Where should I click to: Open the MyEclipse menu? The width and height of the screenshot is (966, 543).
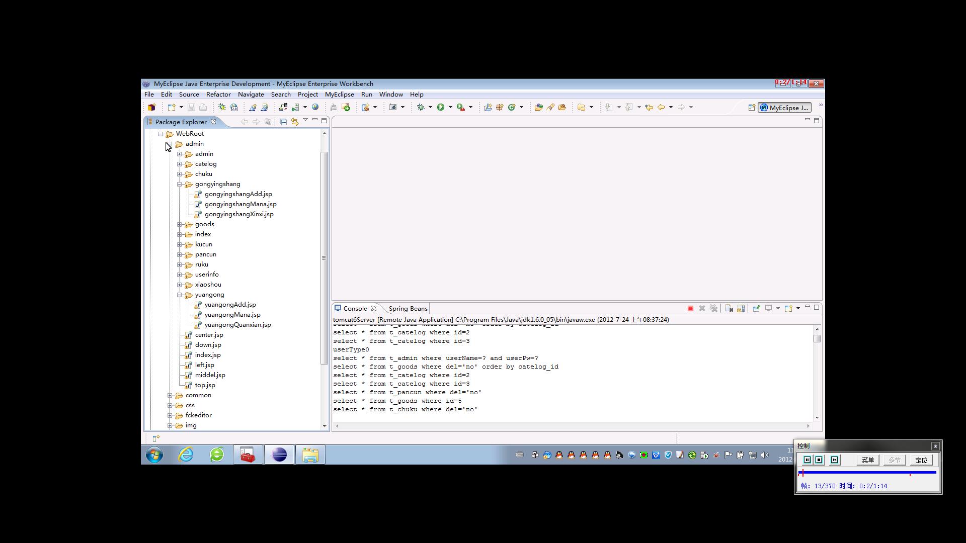pyautogui.click(x=340, y=95)
